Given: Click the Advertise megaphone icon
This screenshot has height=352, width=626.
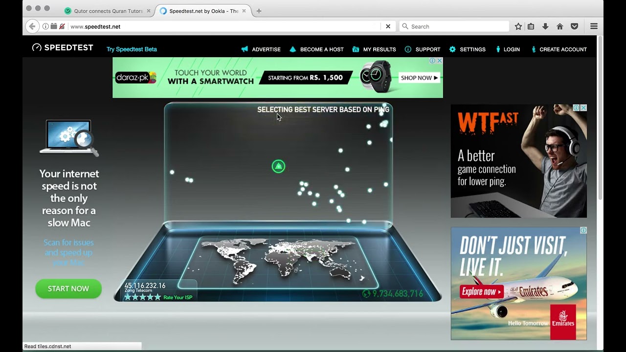Looking at the screenshot, I should pos(245,49).
